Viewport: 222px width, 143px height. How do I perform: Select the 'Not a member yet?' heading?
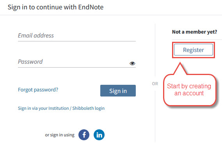point(194,32)
